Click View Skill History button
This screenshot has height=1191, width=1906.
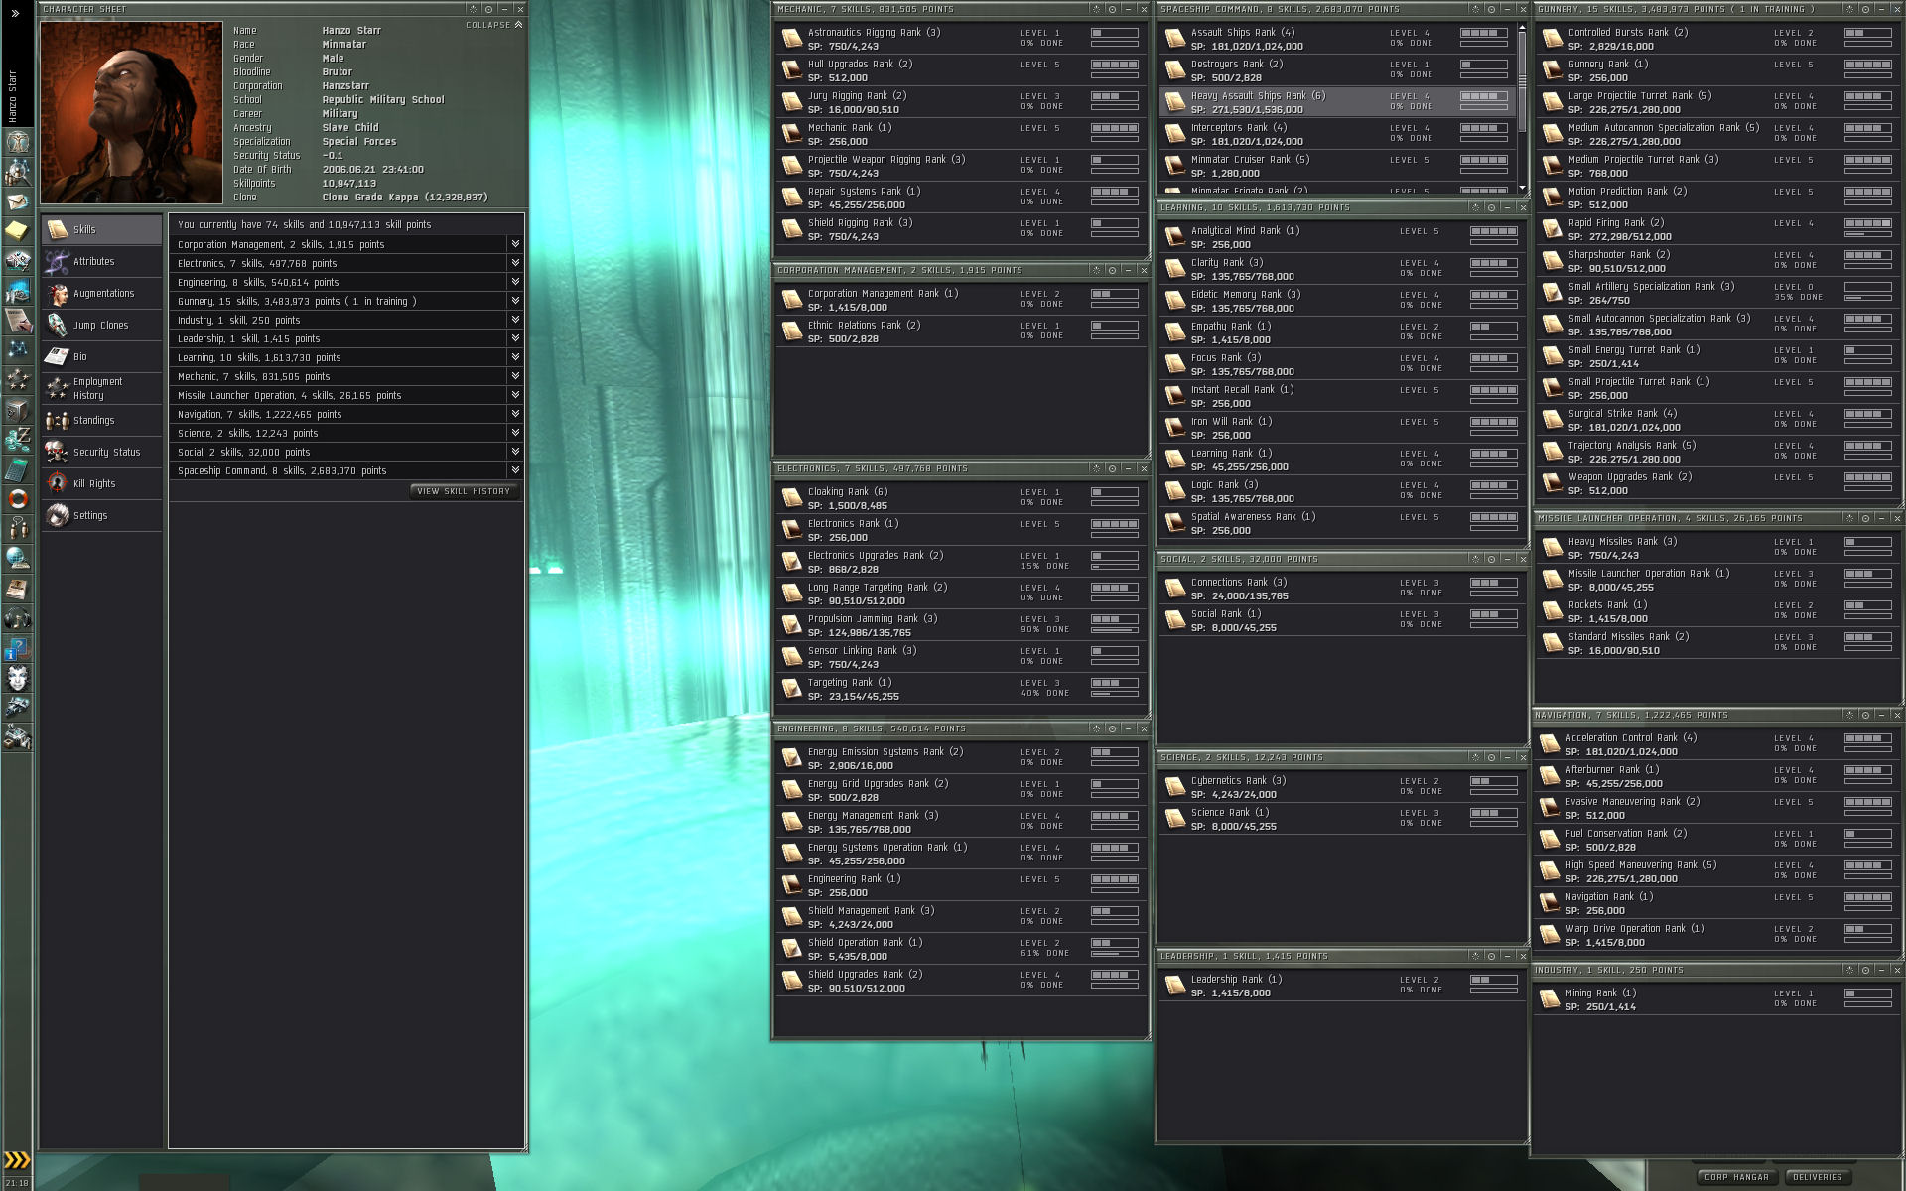pos(464,491)
